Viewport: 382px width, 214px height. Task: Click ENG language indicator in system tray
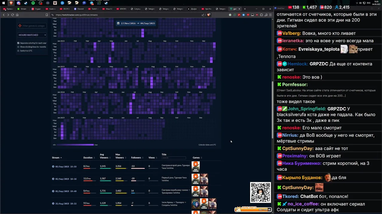(369, 3)
